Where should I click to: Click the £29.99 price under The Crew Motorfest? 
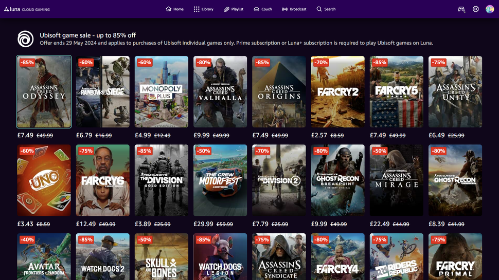pyautogui.click(x=203, y=224)
